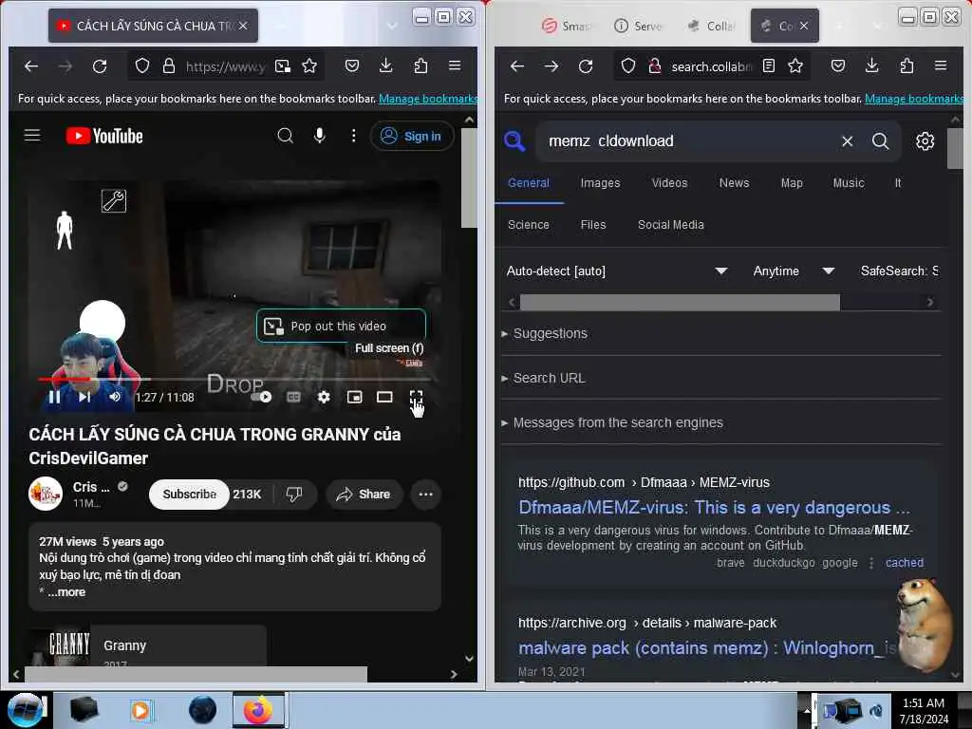Open picture-in-picture icon in YouTube address bar
The height and width of the screenshot is (729, 972).
point(283,65)
